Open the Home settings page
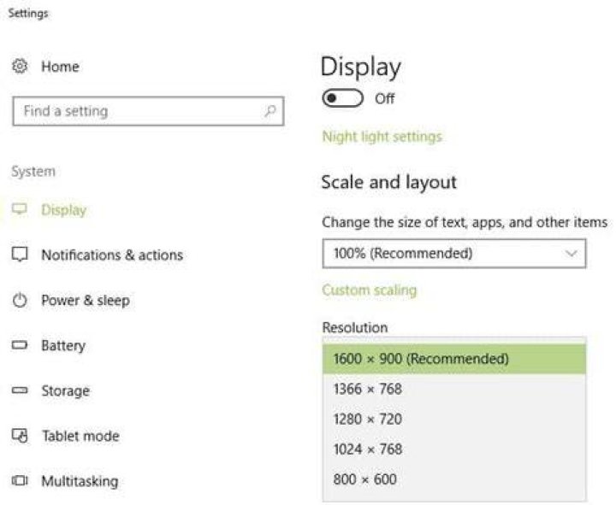Viewport: 616px width, 505px height. click(x=60, y=67)
